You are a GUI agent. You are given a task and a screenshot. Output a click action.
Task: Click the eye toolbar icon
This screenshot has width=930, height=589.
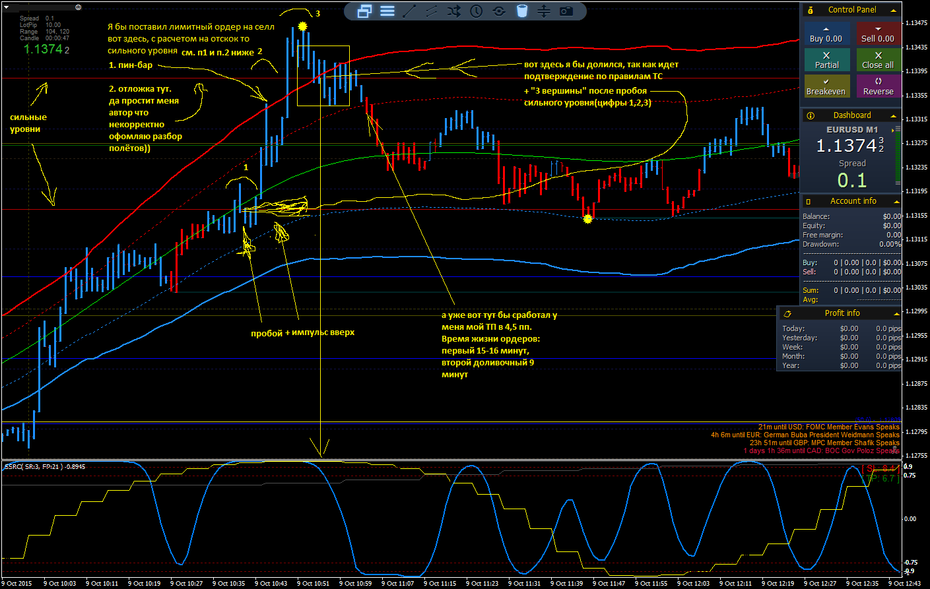point(499,11)
